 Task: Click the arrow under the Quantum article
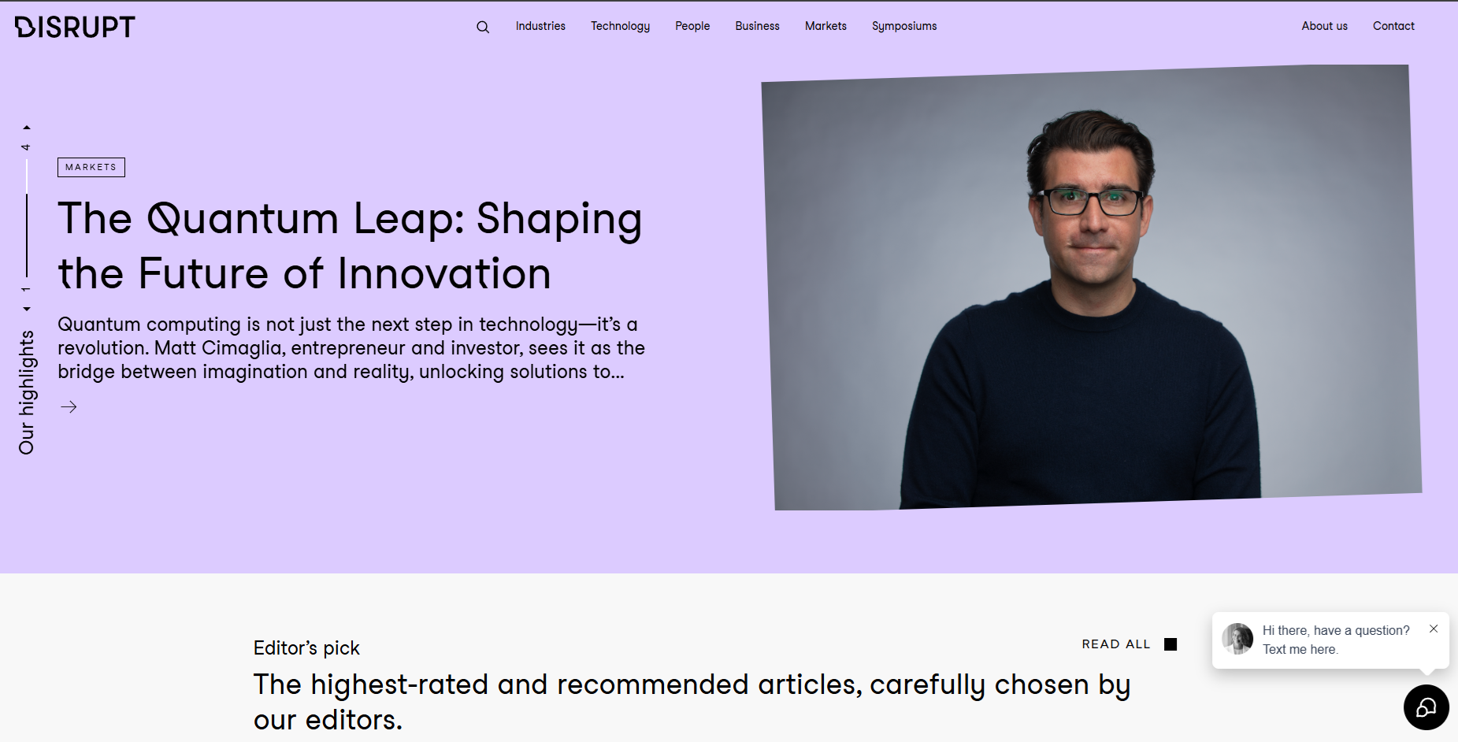[x=69, y=406]
